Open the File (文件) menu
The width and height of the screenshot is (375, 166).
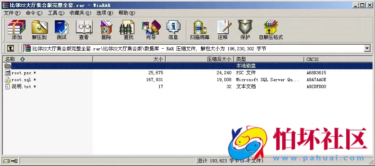point(12,13)
